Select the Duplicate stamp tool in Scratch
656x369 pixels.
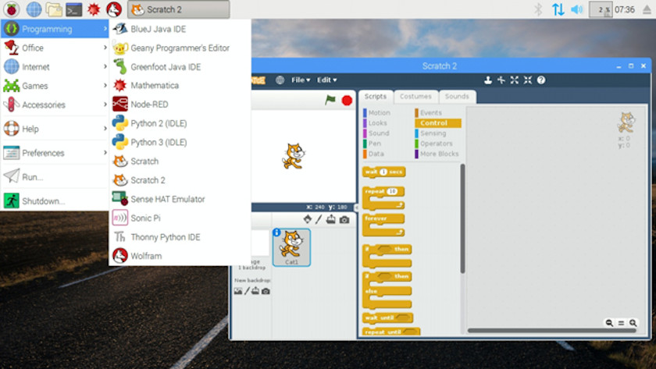pyautogui.click(x=488, y=80)
